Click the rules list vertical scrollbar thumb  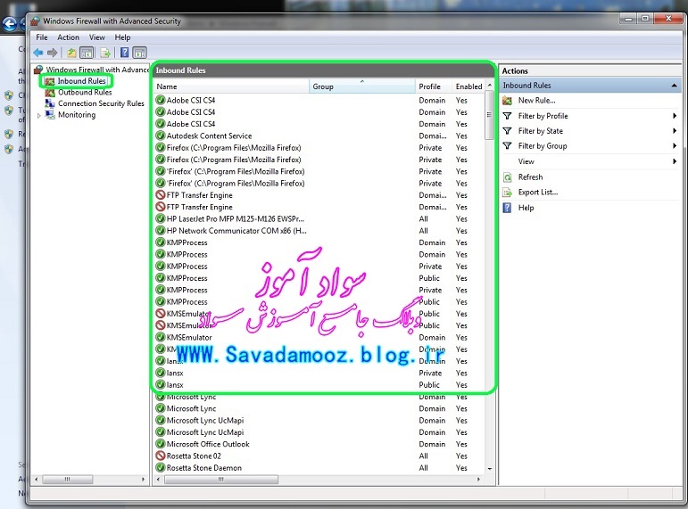pyautogui.click(x=489, y=115)
